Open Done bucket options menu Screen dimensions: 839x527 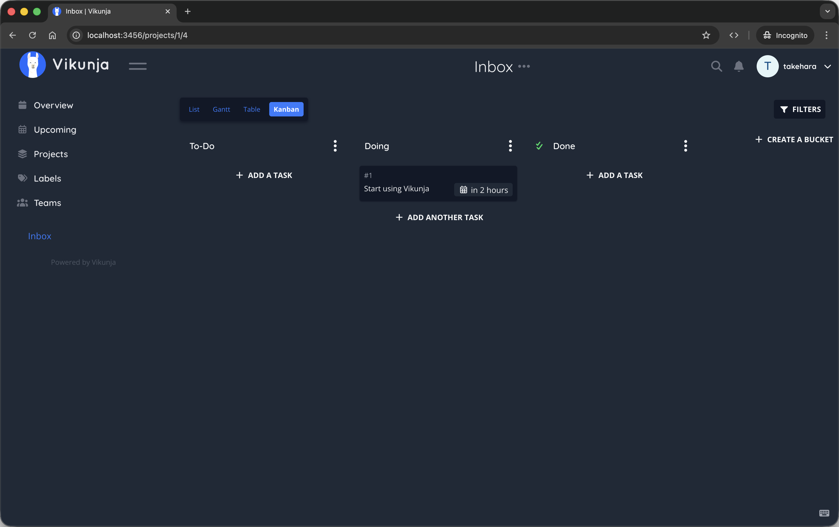685,146
